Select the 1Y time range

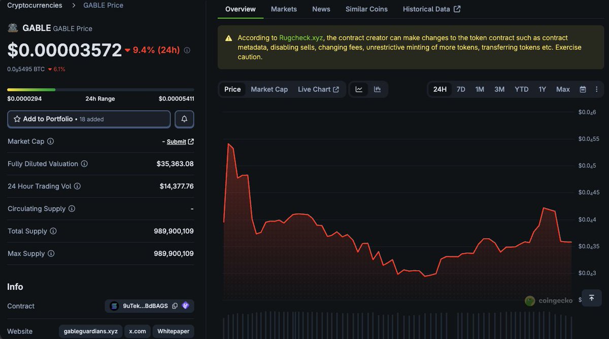(x=543, y=89)
